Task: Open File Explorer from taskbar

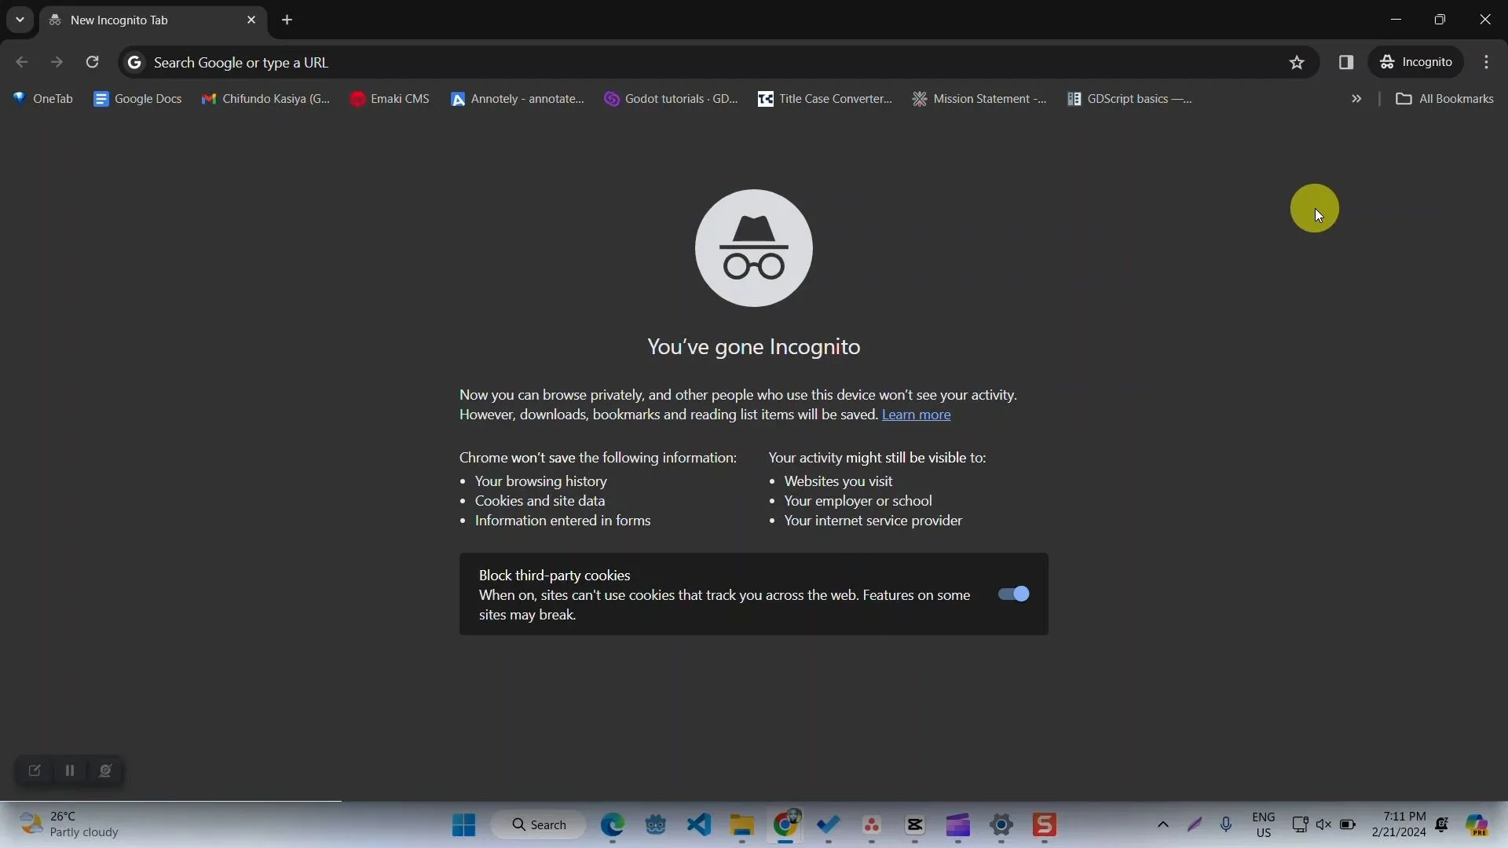Action: (742, 825)
